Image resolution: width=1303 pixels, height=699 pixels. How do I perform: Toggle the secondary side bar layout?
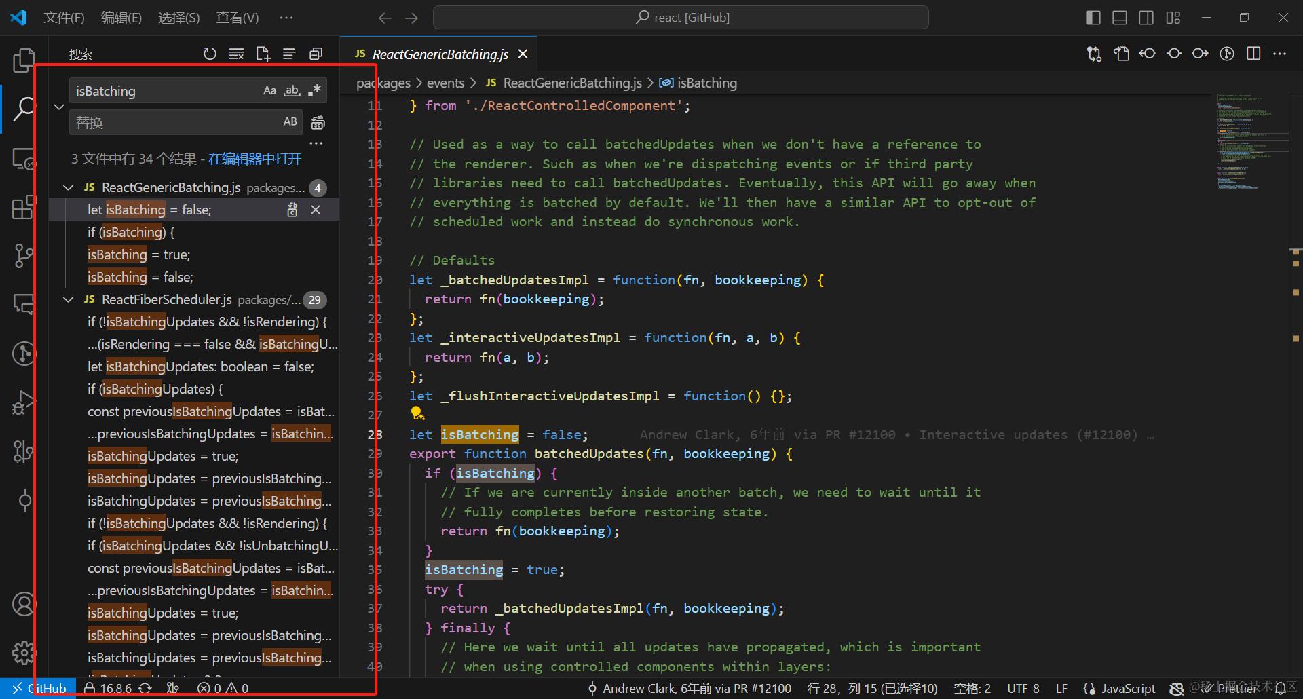tap(1146, 18)
